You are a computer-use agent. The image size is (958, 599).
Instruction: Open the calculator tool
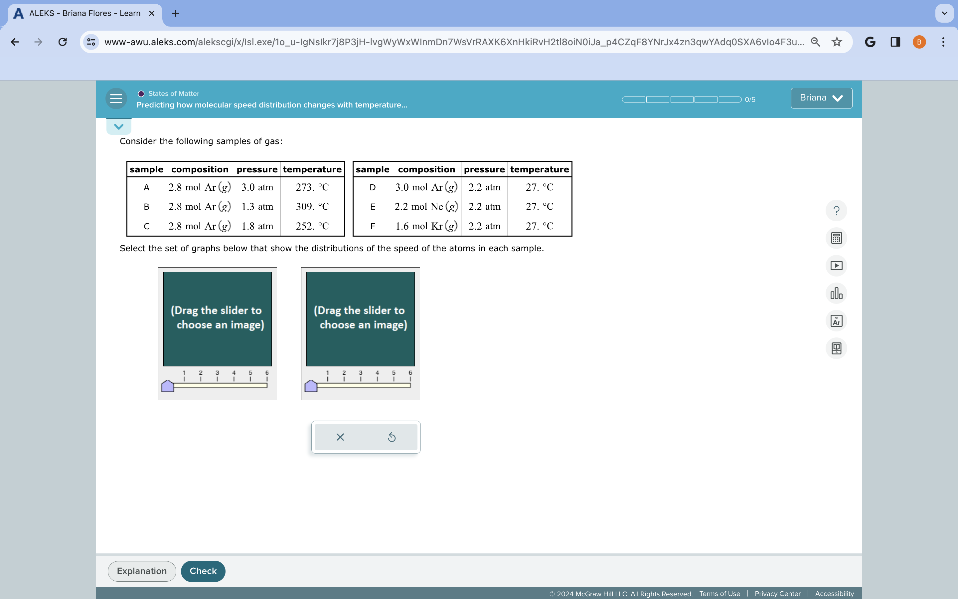[836, 238]
